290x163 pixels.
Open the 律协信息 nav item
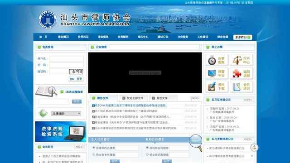click(x=103, y=37)
